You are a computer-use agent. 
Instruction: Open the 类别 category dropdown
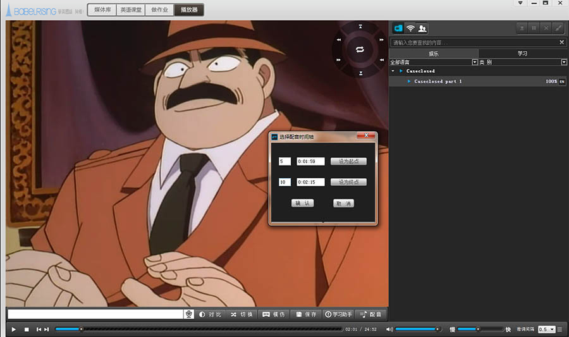[564, 63]
